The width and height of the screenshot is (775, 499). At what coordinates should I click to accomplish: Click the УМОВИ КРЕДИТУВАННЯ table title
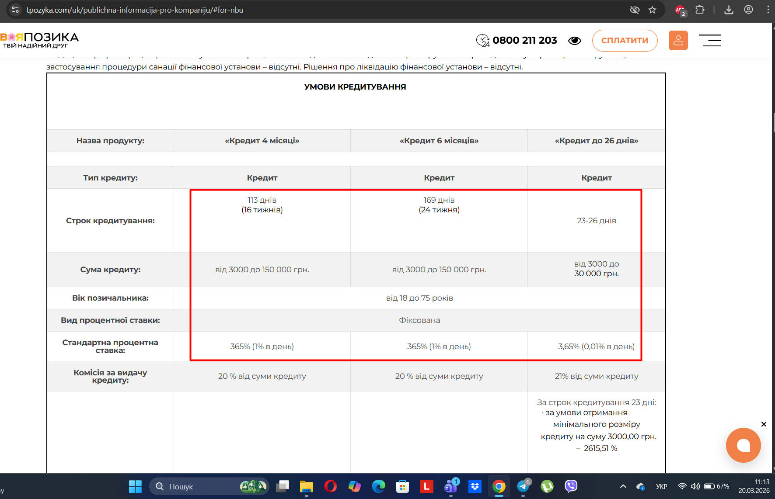(355, 87)
